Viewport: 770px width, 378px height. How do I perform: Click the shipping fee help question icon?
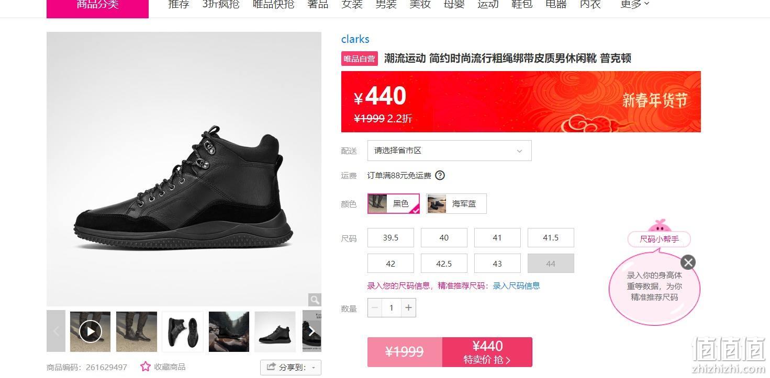click(x=440, y=176)
